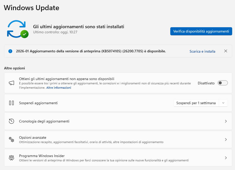Click the Windows Update page title
235x170 pixels.
pos(31,8)
